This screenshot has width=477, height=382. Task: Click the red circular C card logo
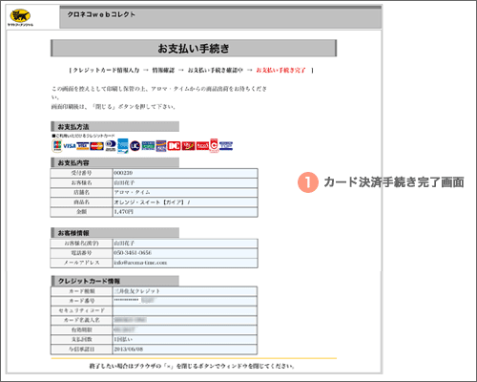[x=214, y=145]
